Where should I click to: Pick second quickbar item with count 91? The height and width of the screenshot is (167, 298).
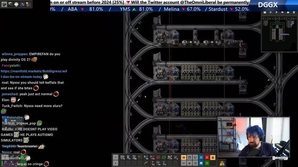[129, 157]
